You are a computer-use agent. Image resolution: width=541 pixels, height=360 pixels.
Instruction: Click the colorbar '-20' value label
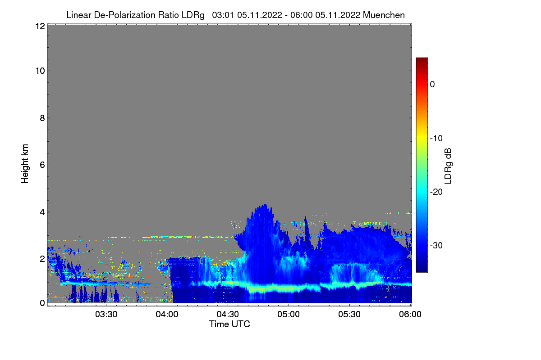tap(436, 192)
